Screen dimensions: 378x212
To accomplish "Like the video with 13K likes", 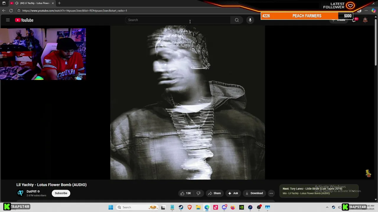I will pos(186,193).
